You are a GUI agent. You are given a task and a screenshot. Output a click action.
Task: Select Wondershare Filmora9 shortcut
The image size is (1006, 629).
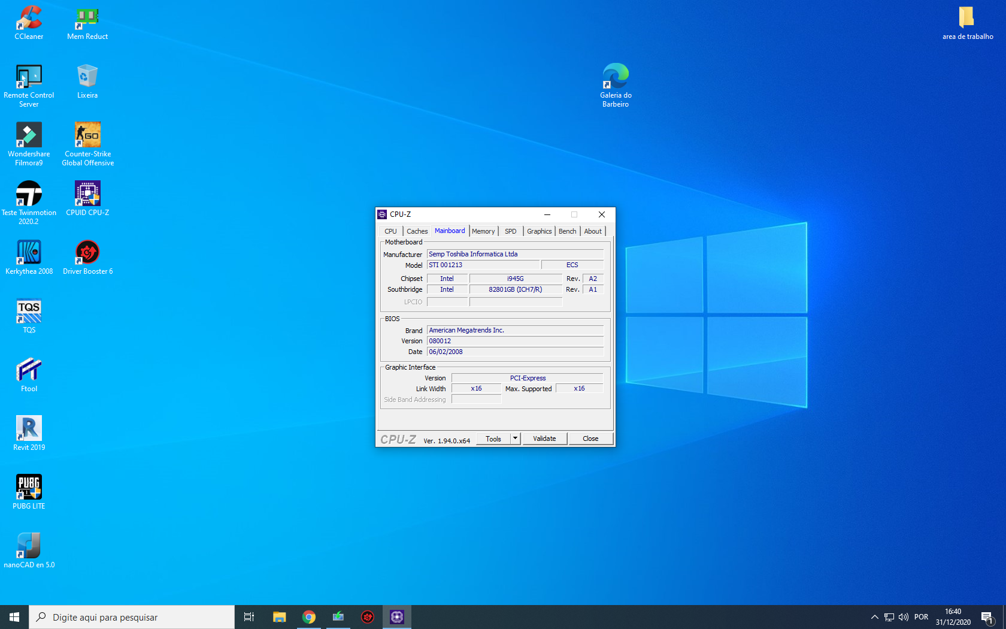coord(29,144)
